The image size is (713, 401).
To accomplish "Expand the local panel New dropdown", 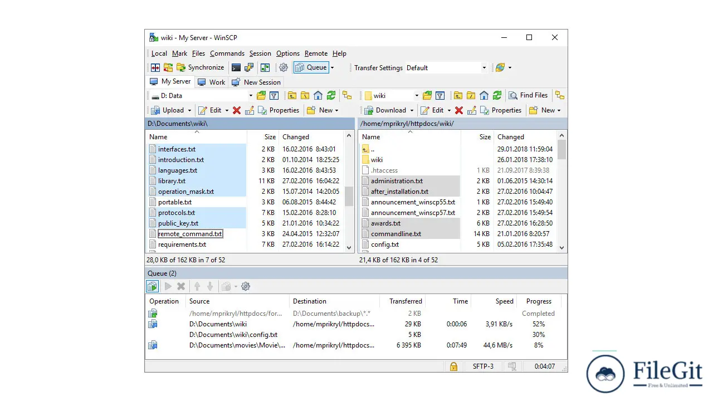I will click(338, 110).
